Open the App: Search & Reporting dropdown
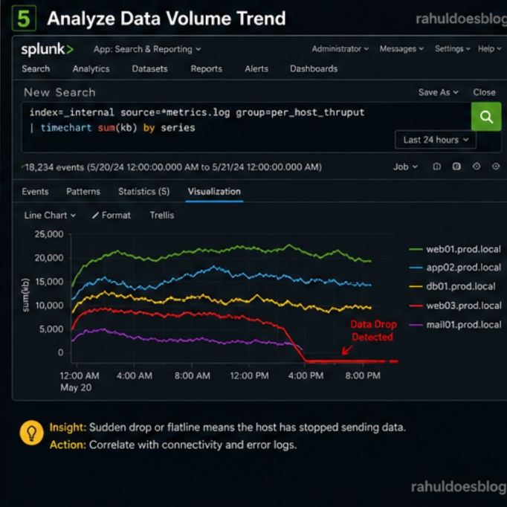Image resolution: width=507 pixels, height=507 pixels. [x=147, y=49]
